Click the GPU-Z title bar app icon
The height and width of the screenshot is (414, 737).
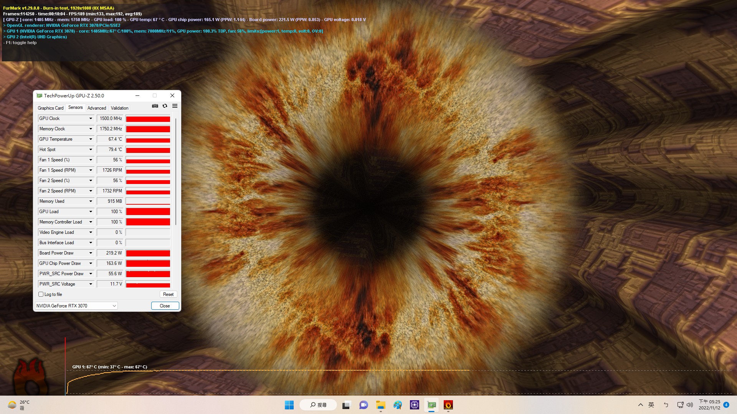pyautogui.click(x=39, y=95)
